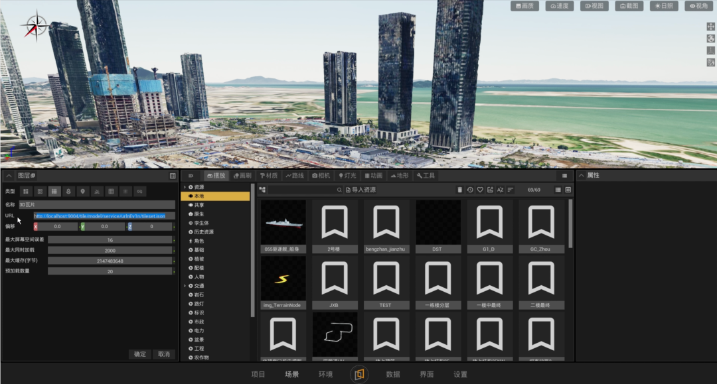The width and height of the screenshot is (717, 384).
Task: Toggle the 日照 sunlight button
Action: [664, 6]
